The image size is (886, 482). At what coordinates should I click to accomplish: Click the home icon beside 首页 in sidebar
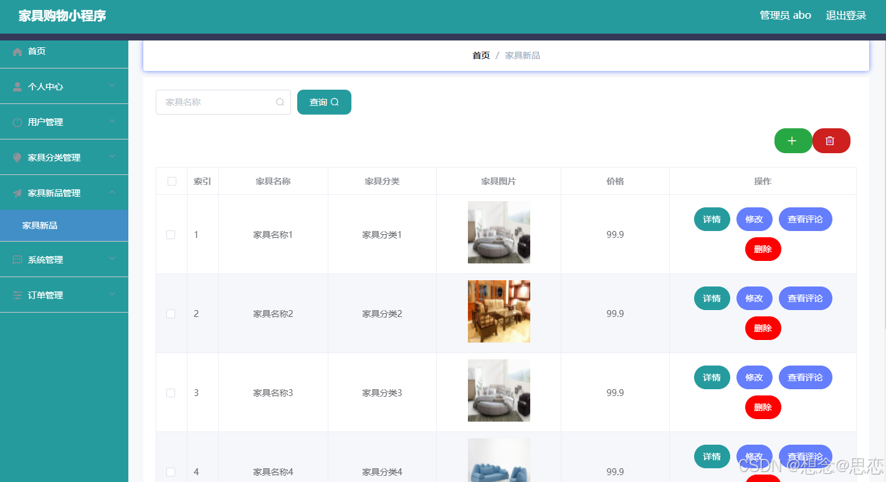pos(17,52)
